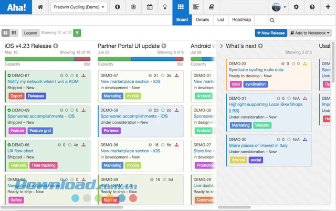Click the syndication tag
Image resolution: width=336 pixels, height=211 pixels.
coord(256,84)
